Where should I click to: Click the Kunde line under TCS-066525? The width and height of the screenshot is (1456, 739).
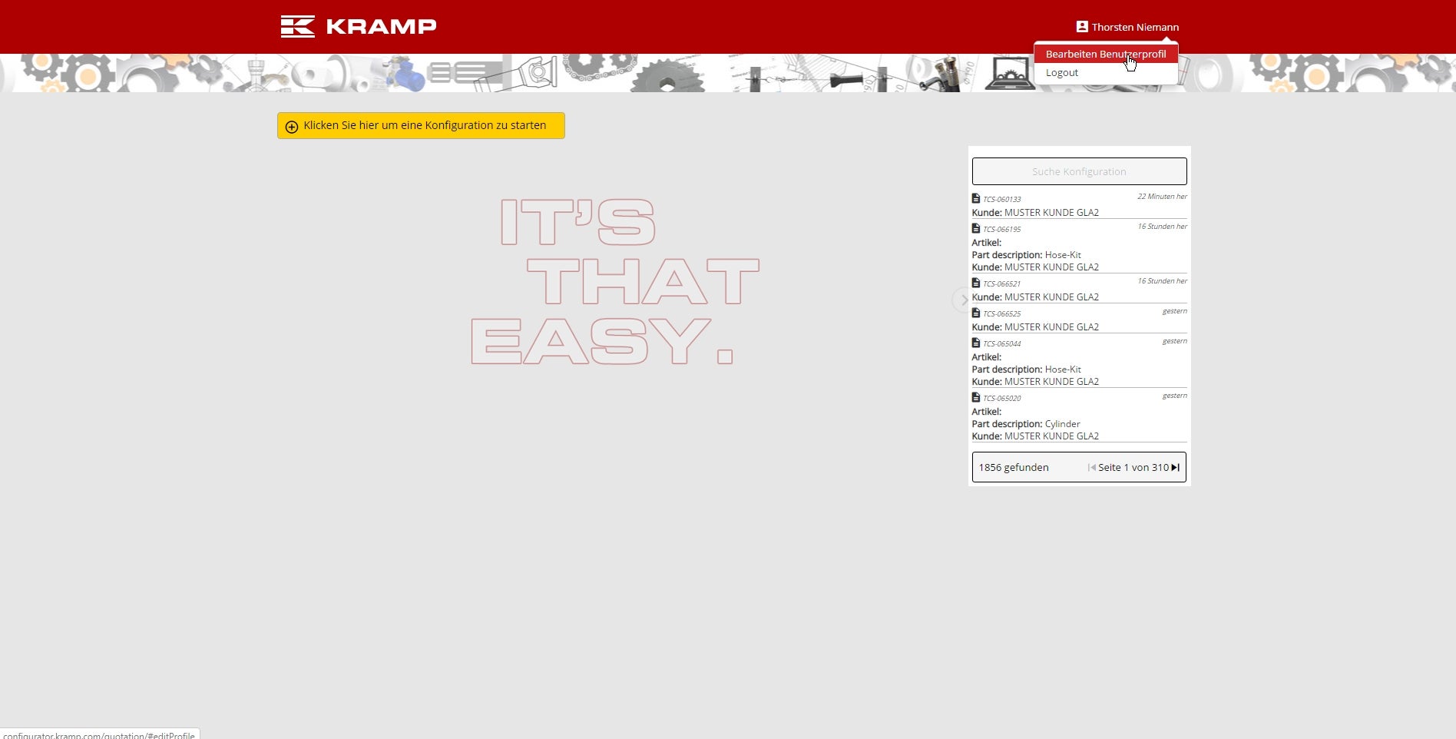coord(1035,327)
